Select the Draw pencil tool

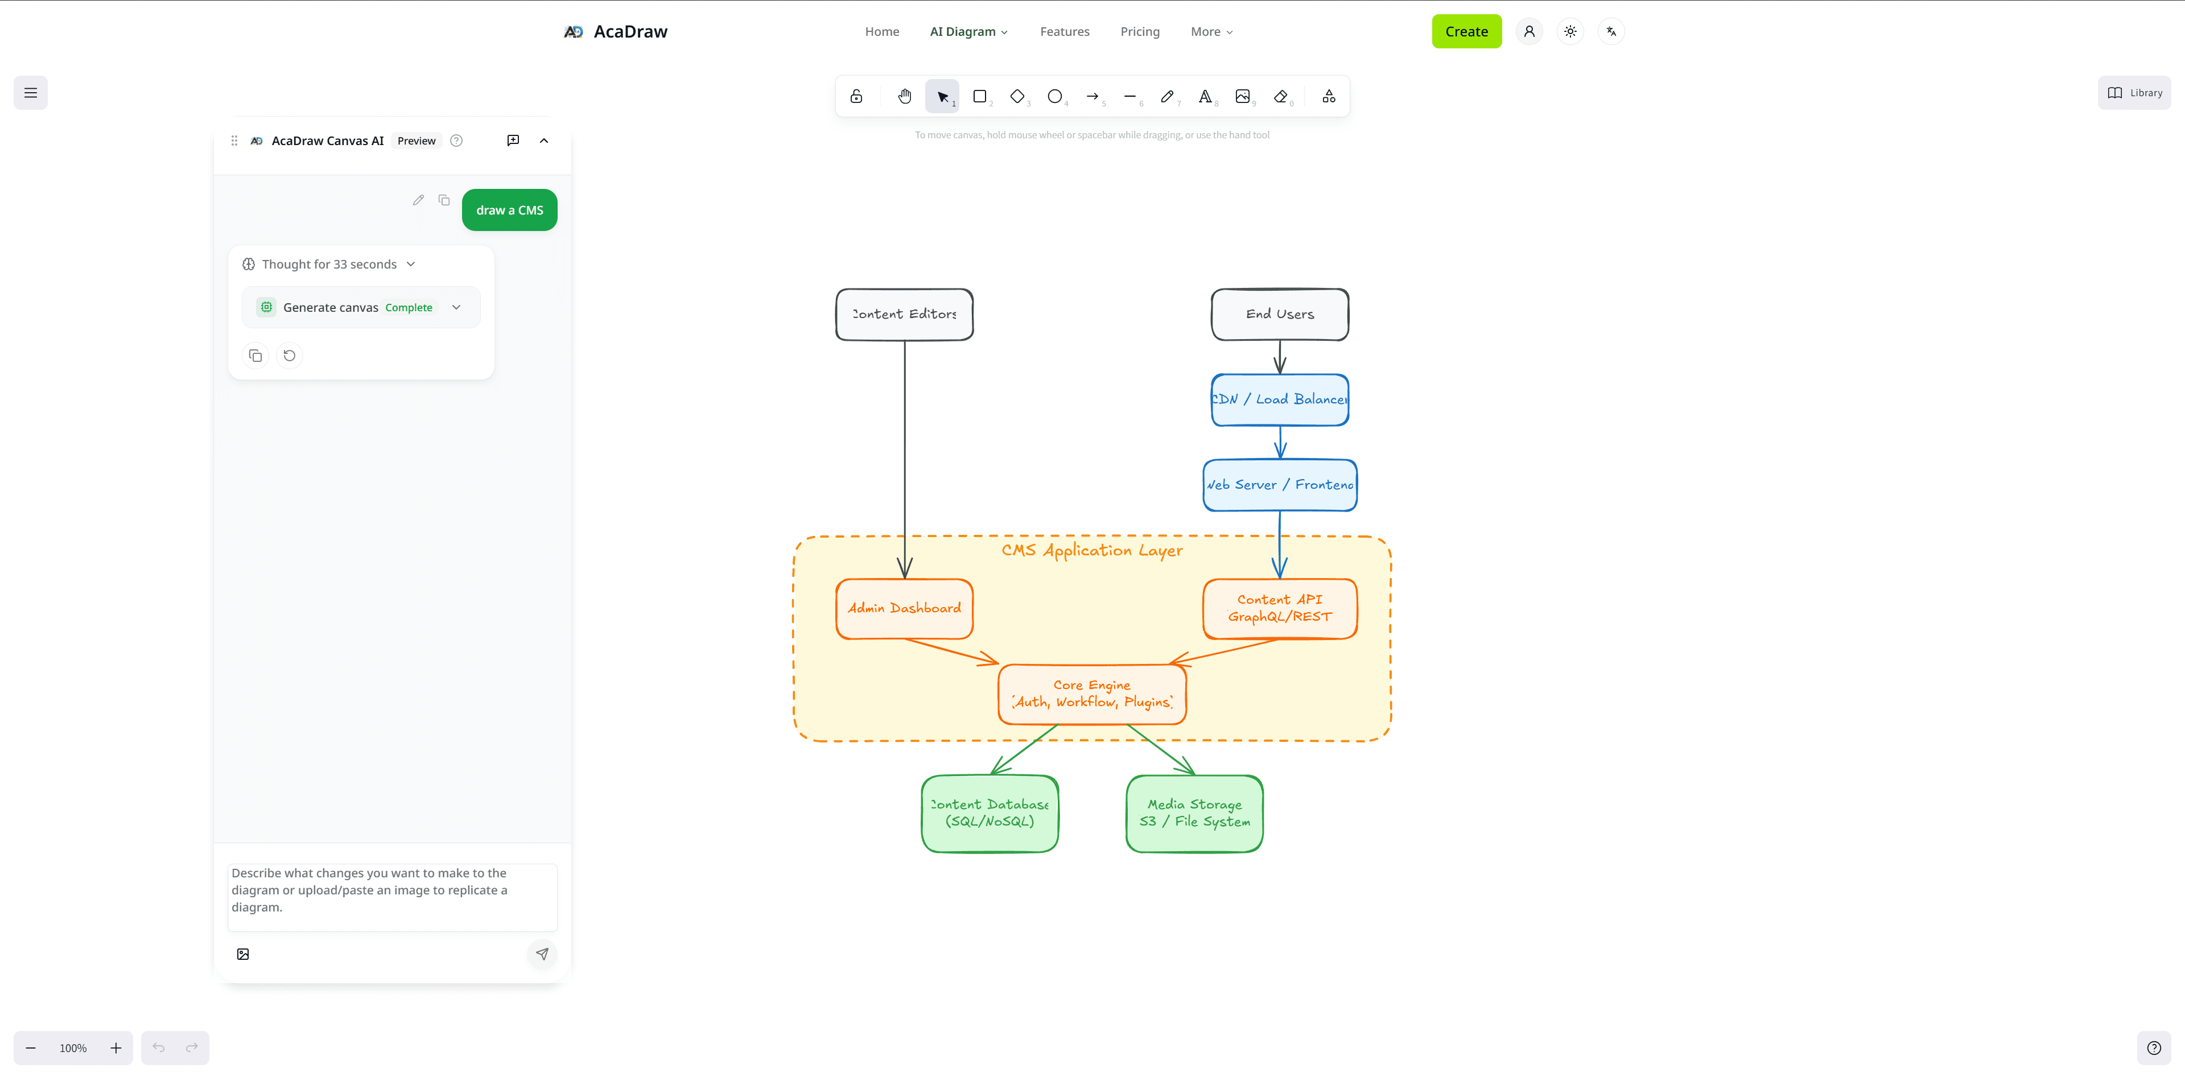click(x=1168, y=96)
